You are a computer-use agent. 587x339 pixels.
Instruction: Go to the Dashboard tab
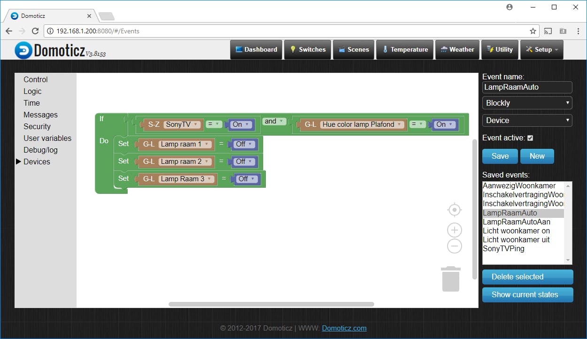click(256, 49)
